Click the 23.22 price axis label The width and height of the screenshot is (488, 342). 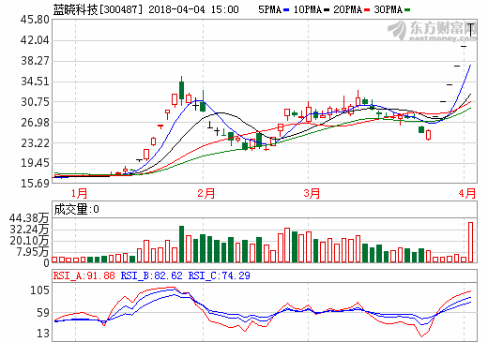[35, 143]
